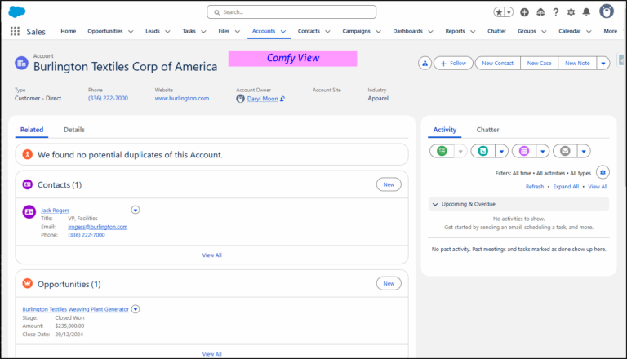This screenshot has width=627, height=359.
Task: Open more actions dropdown beside New Note
Action: coord(603,63)
